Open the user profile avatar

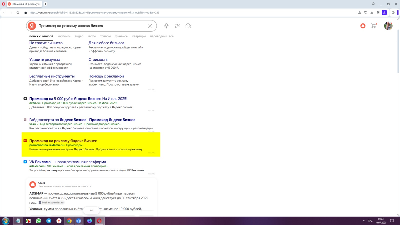point(388,26)
